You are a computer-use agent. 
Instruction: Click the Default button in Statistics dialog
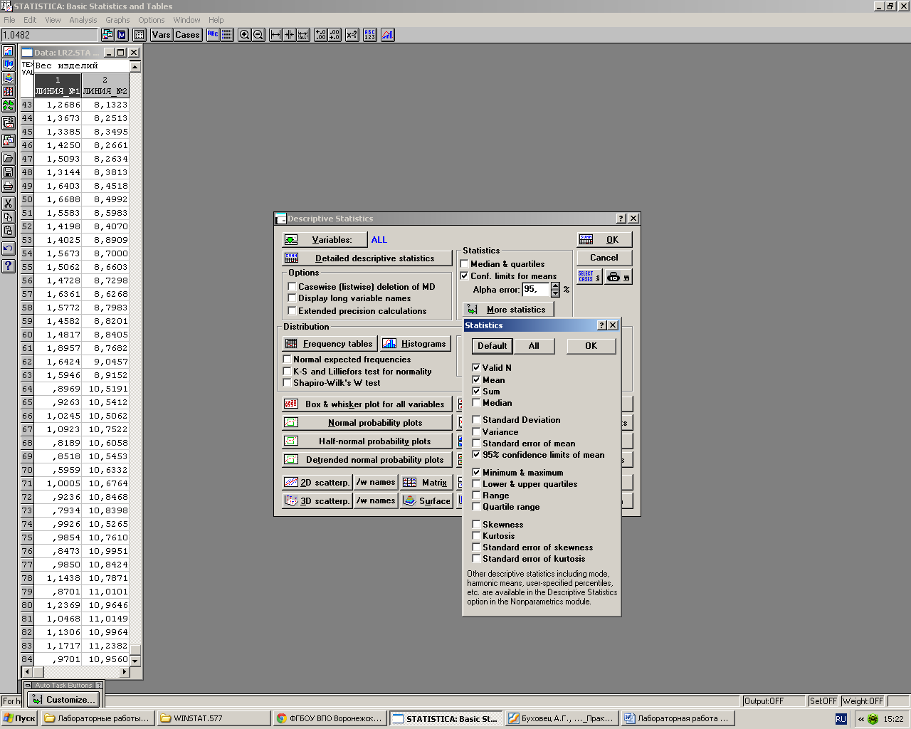tap(493, 346)
